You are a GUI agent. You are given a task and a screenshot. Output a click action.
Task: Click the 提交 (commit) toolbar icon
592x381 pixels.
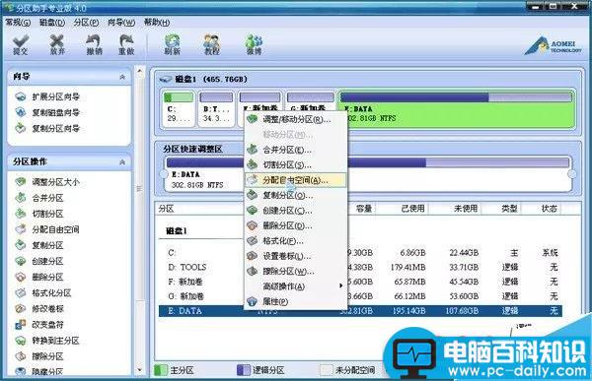tap(21, 45)
